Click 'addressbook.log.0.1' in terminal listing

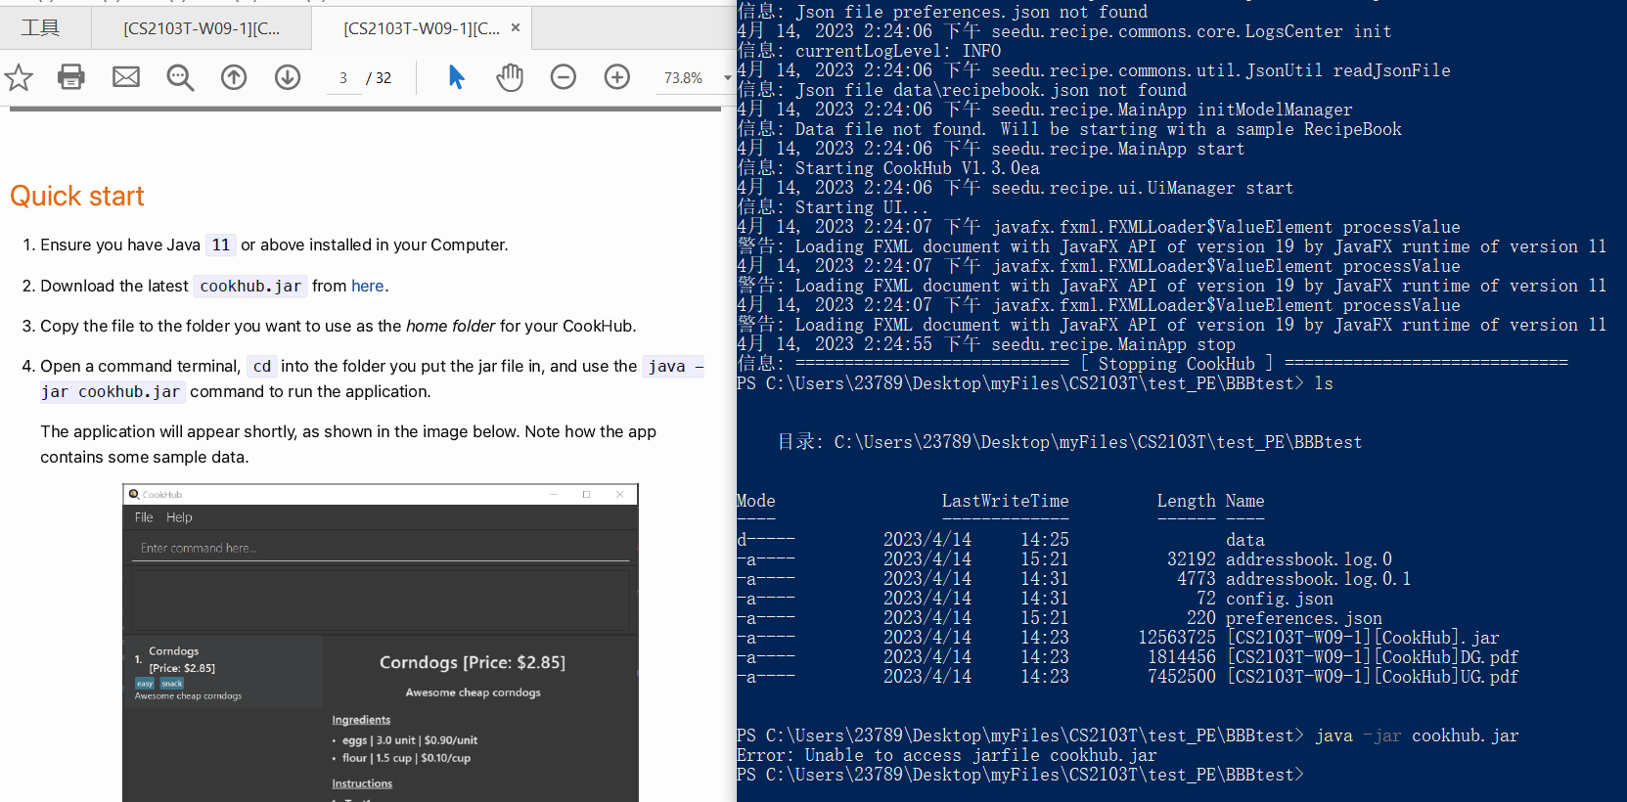1318,579
